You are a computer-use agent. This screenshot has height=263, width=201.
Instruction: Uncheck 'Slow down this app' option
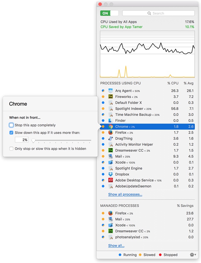tap(11, 133)
